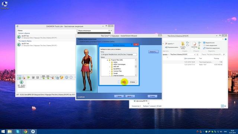Screen dimensions: 238x134
Task: Click the Назад button in the wizard
Action: (119, 96)
